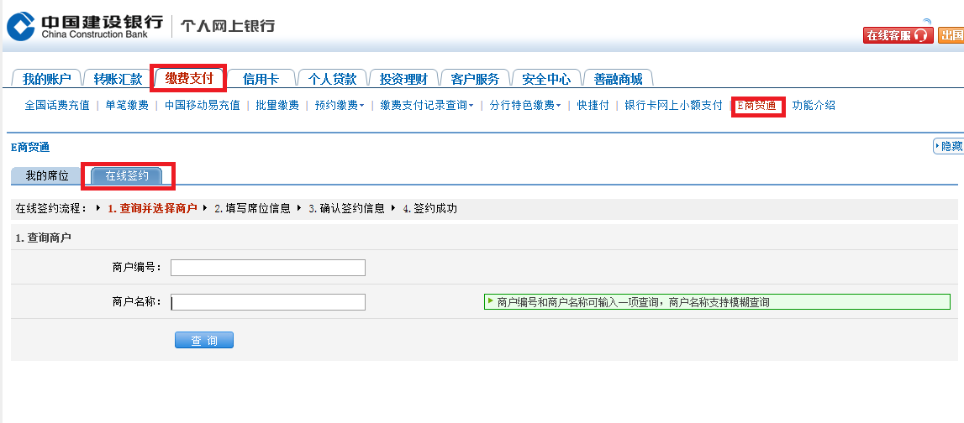Go to the 安全中心 tab
The width and height of the screenshot is (964, 423).
[x=546, y=79]
